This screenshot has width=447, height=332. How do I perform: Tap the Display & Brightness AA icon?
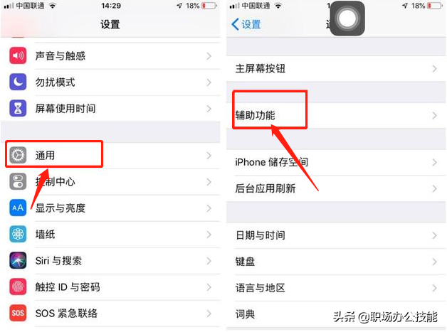(18, 208)
